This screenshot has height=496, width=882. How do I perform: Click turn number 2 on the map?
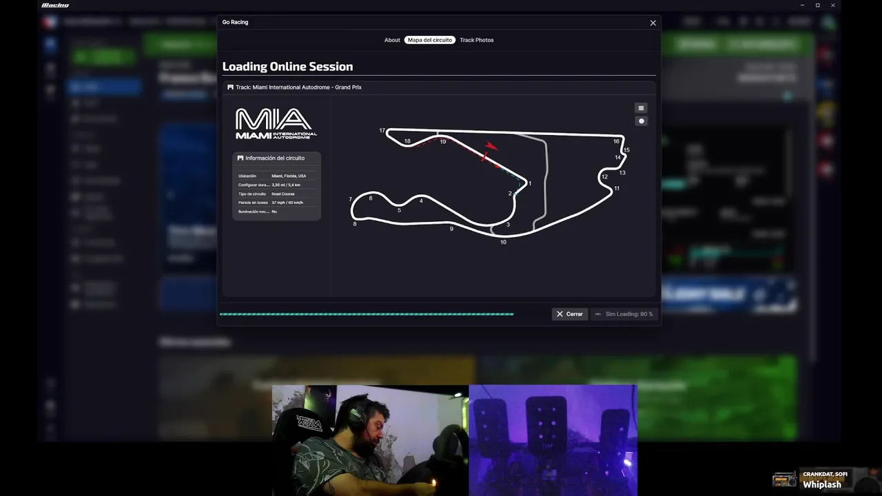tap(510, 194)
